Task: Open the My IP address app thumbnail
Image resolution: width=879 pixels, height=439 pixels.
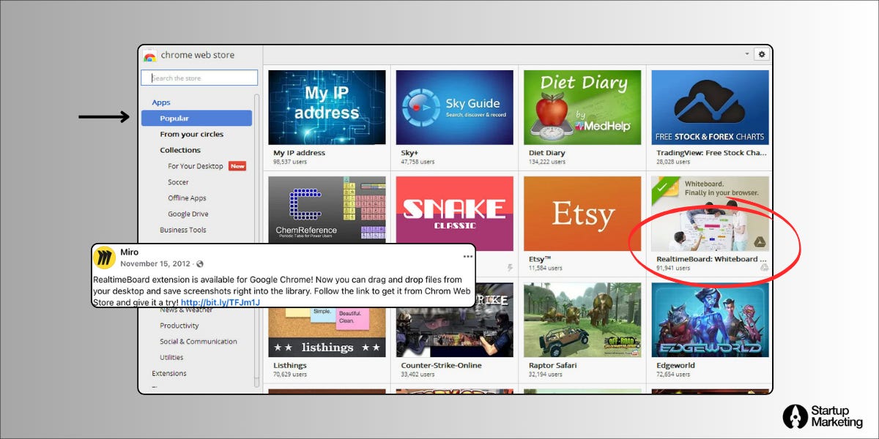Action: (327, 108)
